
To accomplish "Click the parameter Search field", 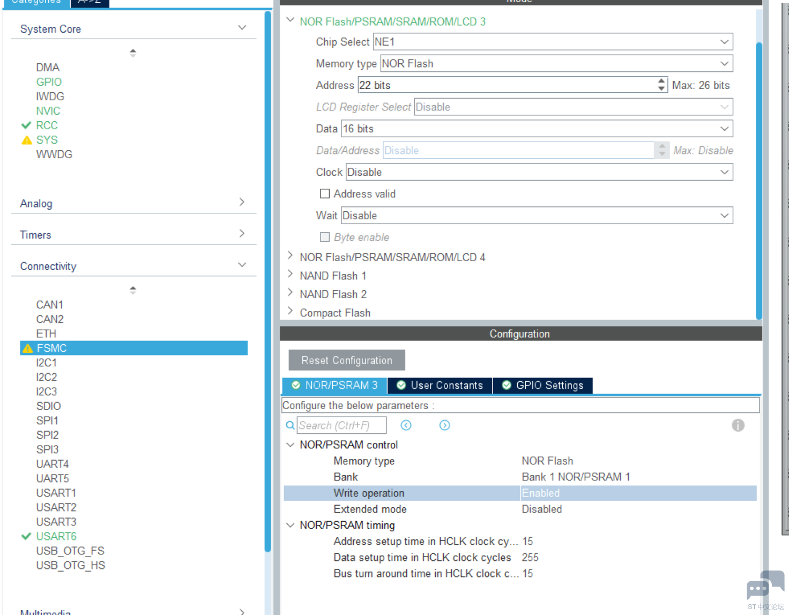I will pyautogui.click(x=341, y=425).
